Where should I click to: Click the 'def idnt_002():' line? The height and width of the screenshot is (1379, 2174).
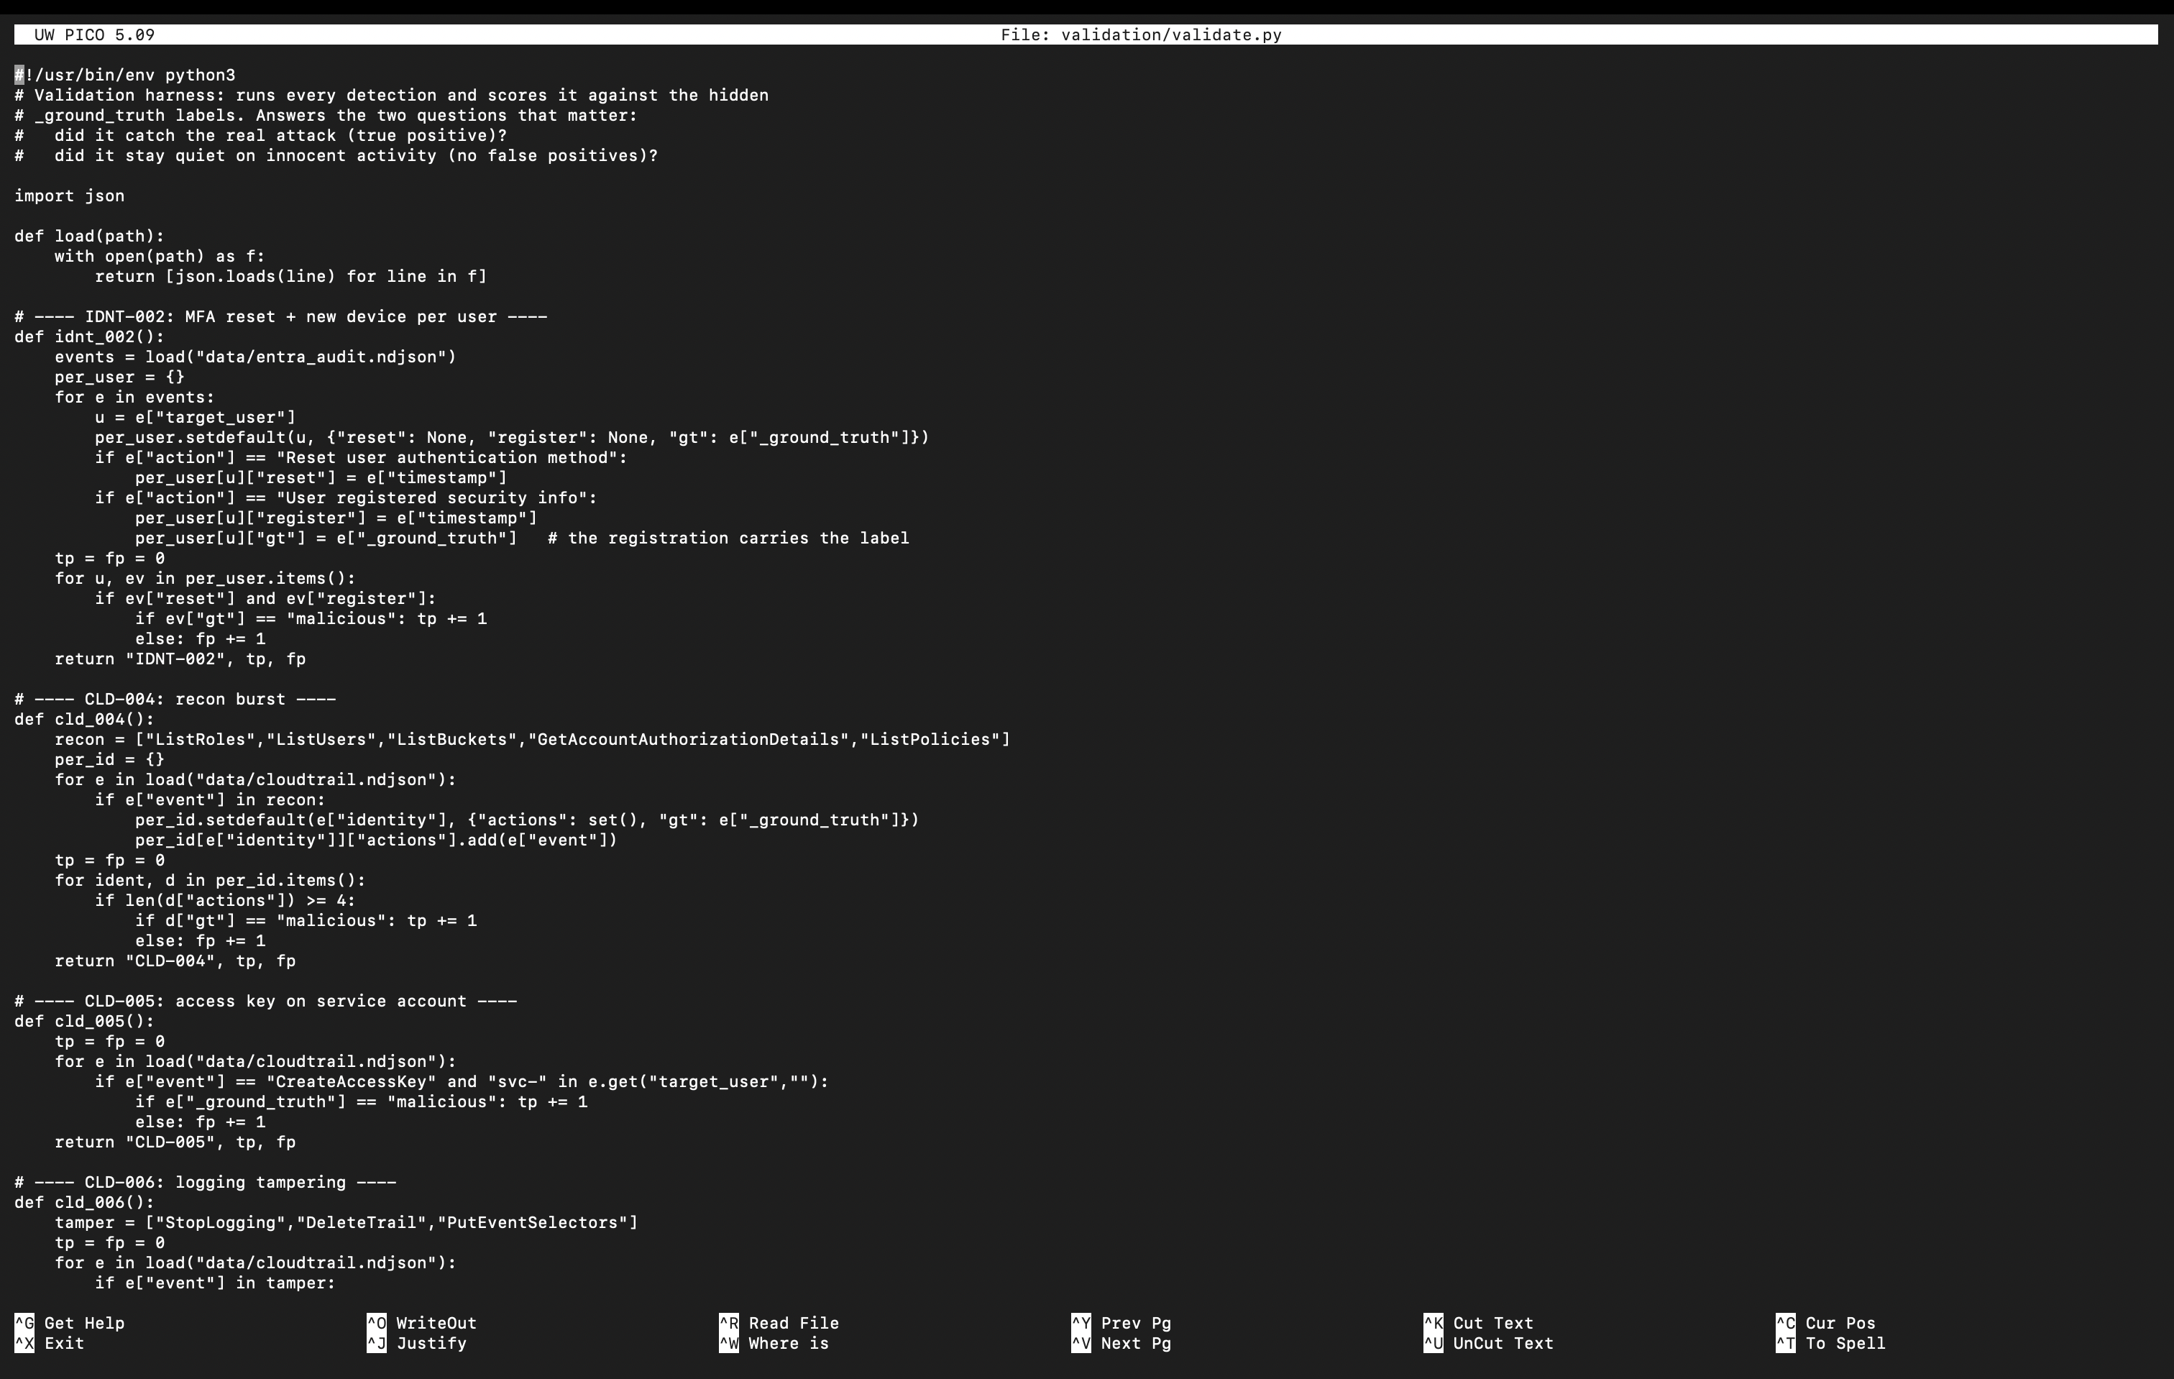89,337
